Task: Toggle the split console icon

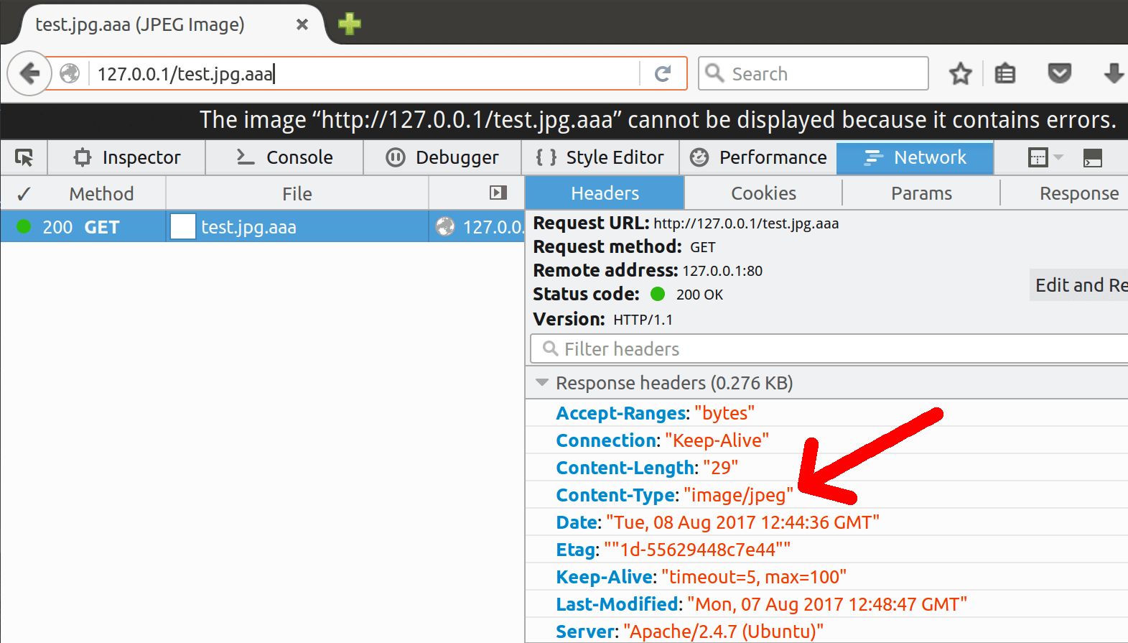Action: (x=1092, y=157)
